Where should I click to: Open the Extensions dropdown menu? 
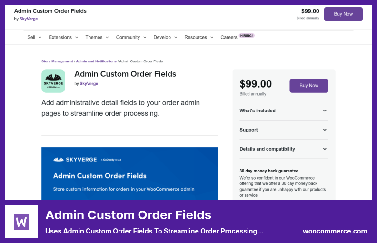(x=63, y=37)
